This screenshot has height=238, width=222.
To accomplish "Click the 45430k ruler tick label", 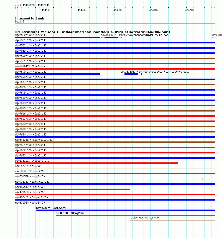I will pos(118,10).
